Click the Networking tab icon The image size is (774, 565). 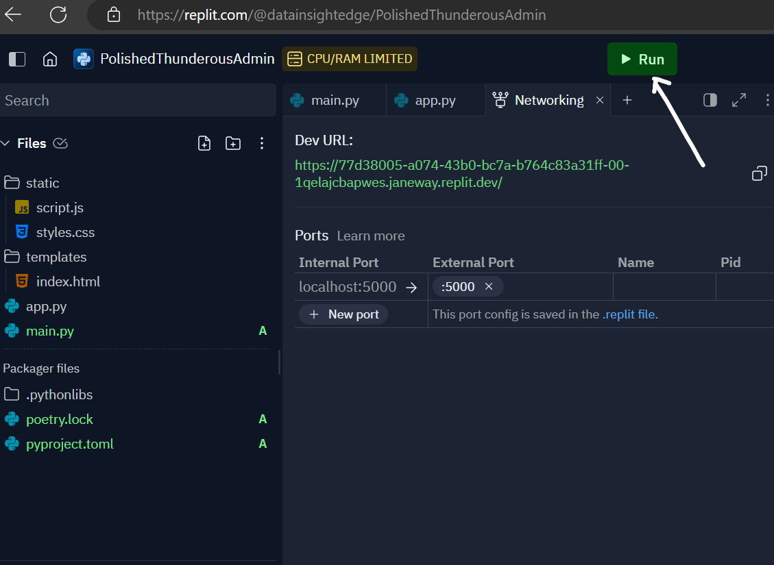(500, 100)
